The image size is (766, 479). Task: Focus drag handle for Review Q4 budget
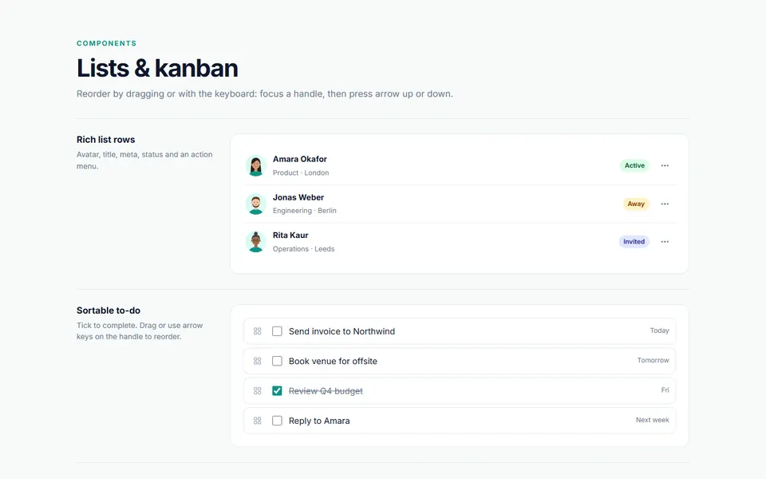coord(258,391)
